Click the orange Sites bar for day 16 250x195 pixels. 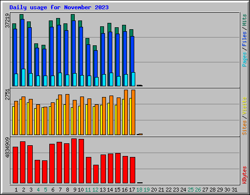[x=126, y=112]
